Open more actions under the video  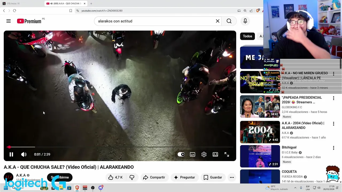click(232, 177)
